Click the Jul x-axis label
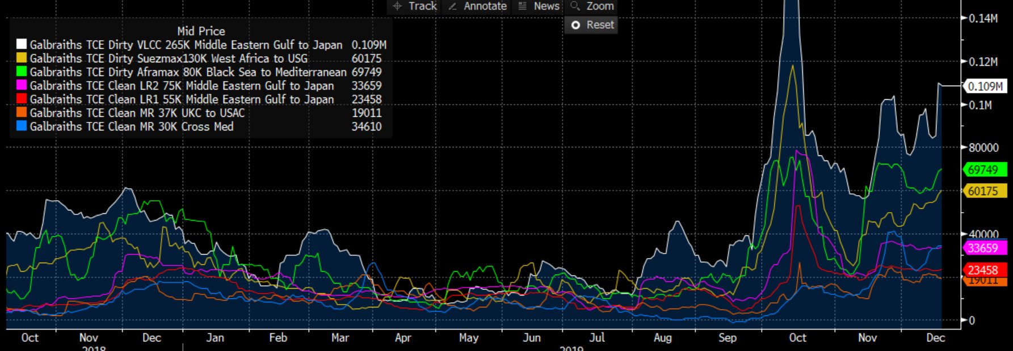 coord(596,337)
